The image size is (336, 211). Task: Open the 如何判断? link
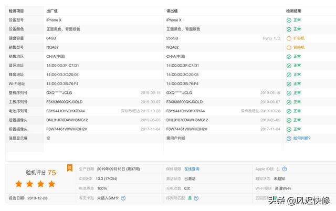(302, 139)
